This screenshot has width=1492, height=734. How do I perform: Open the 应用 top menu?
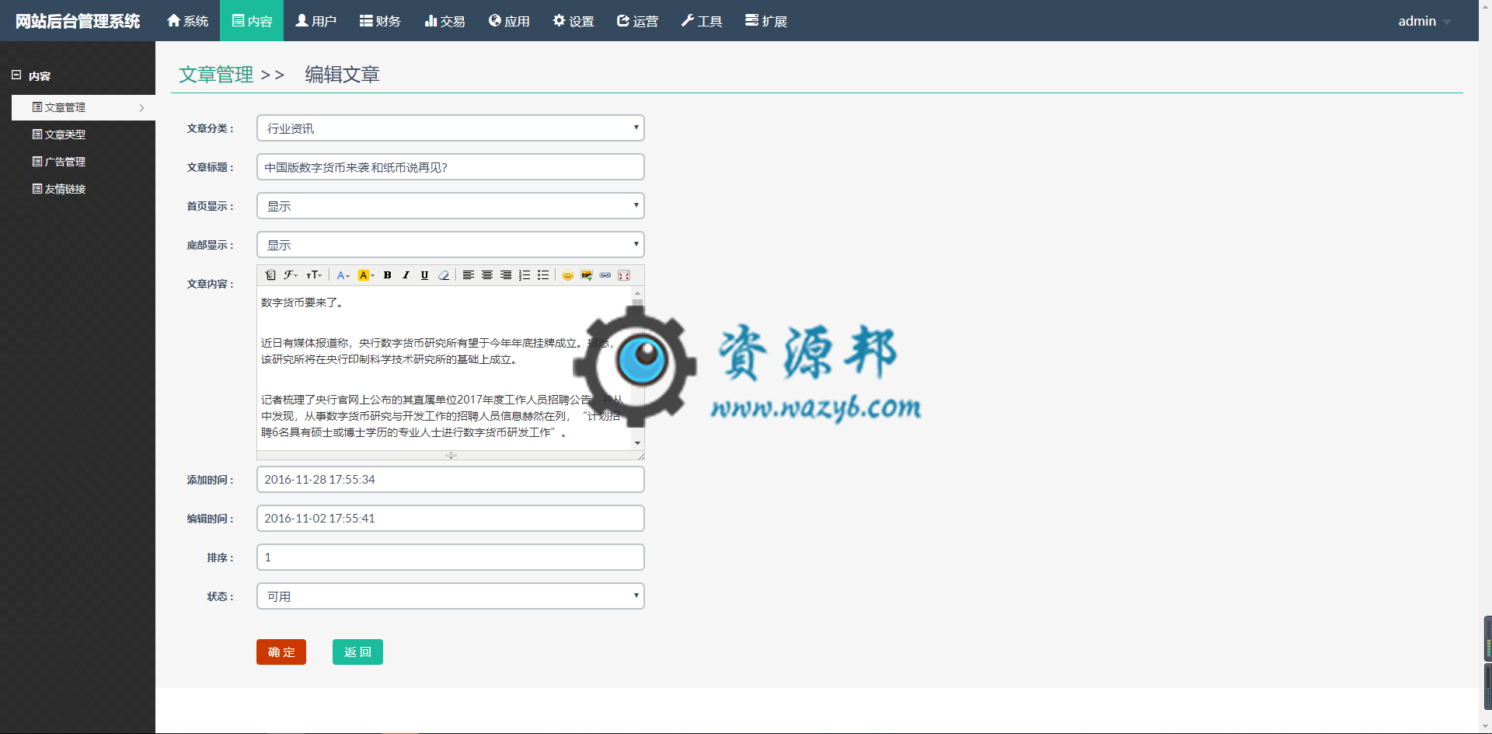[509, 21]
